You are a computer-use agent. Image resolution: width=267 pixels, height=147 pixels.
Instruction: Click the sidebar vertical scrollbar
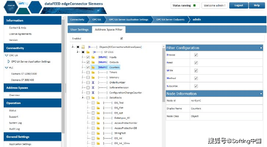click(x=63, y=76)
